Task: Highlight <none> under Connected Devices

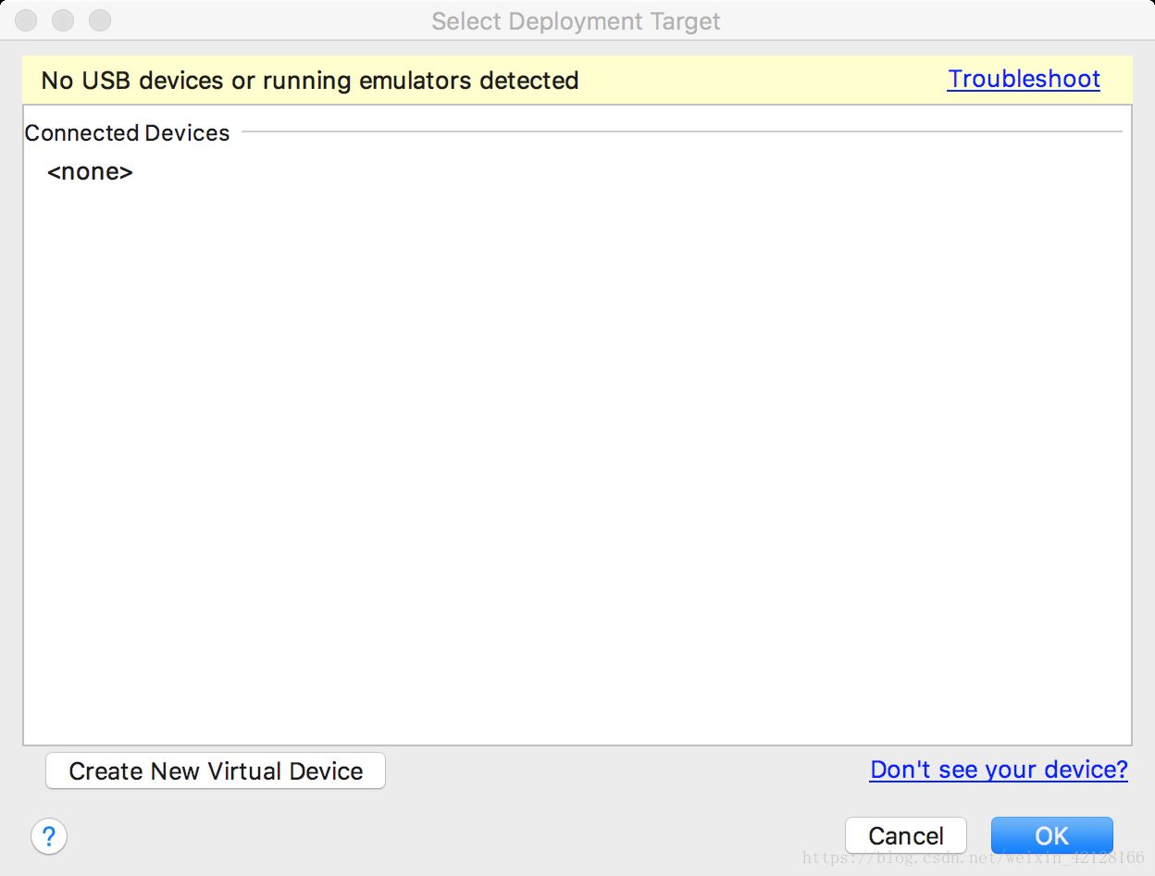Action: click(x=89, y=171)
